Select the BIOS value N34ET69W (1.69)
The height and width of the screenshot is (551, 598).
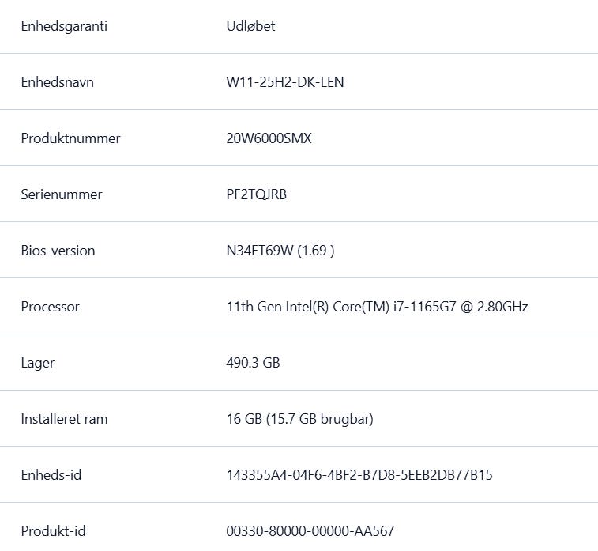tap(280, 251)
